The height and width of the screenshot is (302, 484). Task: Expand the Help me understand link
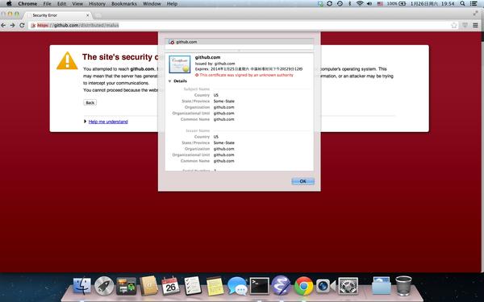tap(108, 122)
